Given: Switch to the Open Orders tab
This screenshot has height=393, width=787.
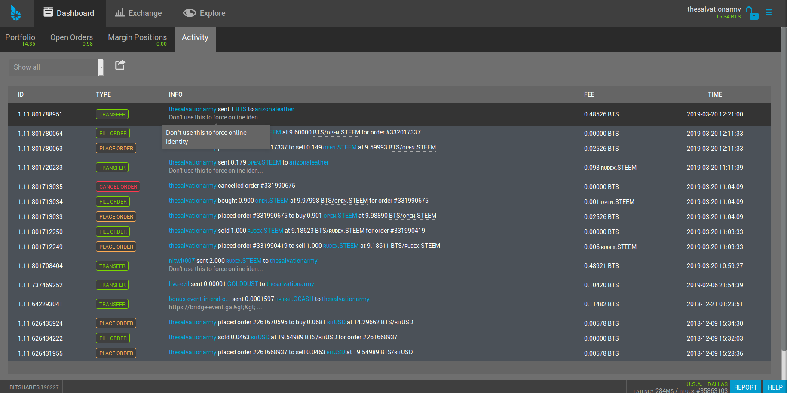Looking at the screenshot, I should click(71, 40).
